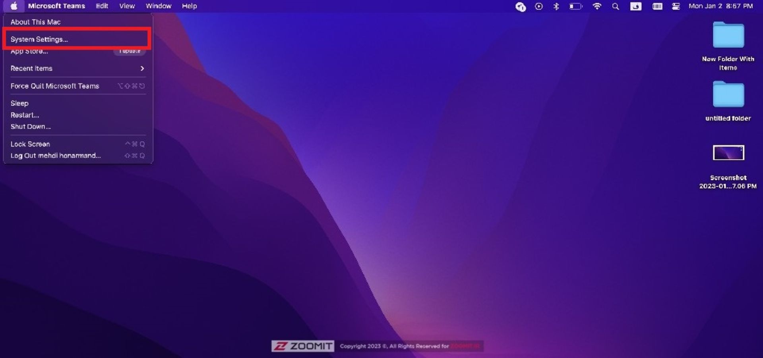Open App Store menu entry
This screenshot has height=358, width=763.
click(77, 51)
